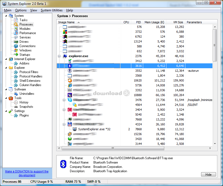Image resolution: width=223 pixels, height=186 pixels.
Task: Open the System Utilities menu
Action: [x=52, y=10]
